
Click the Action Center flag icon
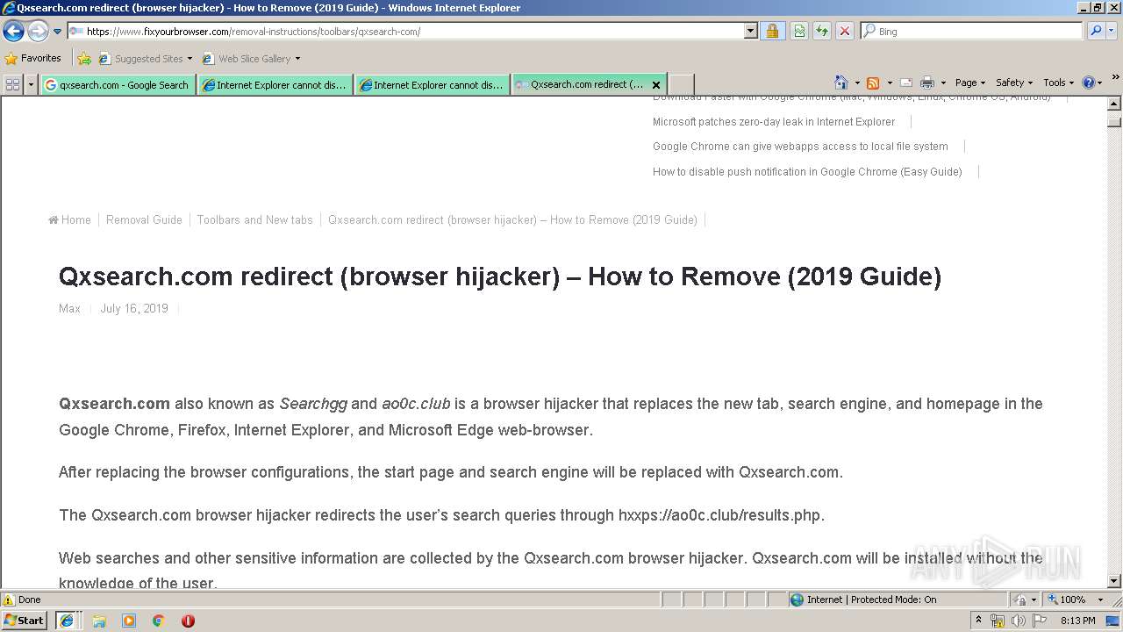point(1038,621)
